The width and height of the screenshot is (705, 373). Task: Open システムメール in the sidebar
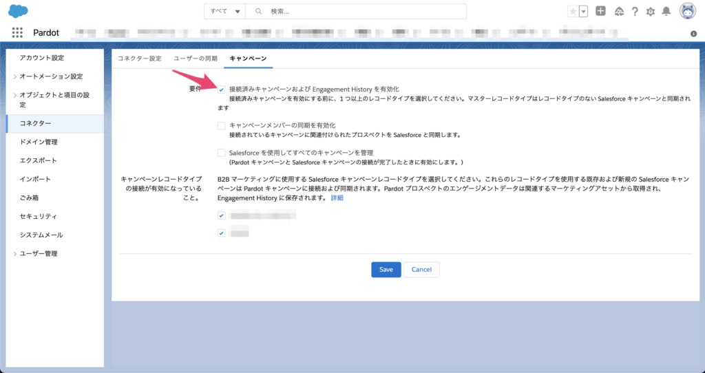point(41,235)
